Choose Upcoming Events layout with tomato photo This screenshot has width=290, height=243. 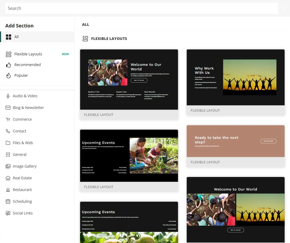(x=129, y=222)
